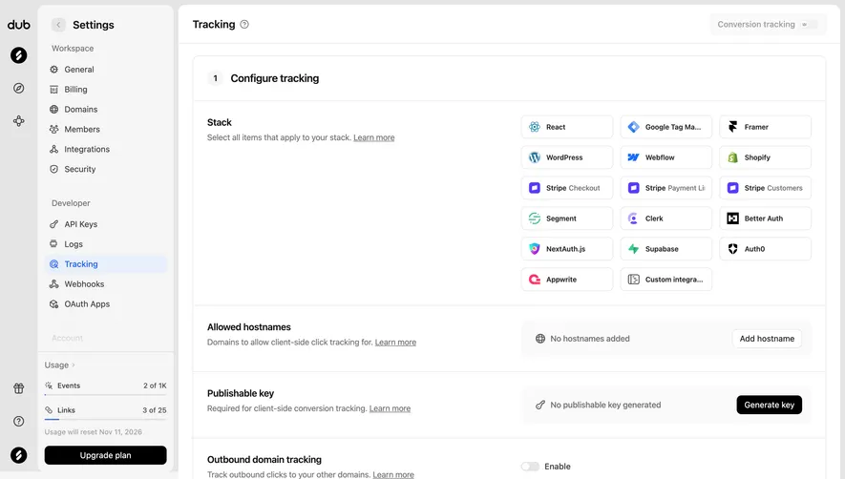Click the 'Usage will reset Nov 11, 2026' text
This screenshot has width=845, height=479.
94,432
